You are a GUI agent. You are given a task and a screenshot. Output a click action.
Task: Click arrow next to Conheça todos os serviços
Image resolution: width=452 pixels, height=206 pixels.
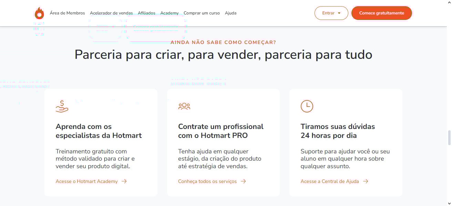pyautogui.click(x=243, y=181)
